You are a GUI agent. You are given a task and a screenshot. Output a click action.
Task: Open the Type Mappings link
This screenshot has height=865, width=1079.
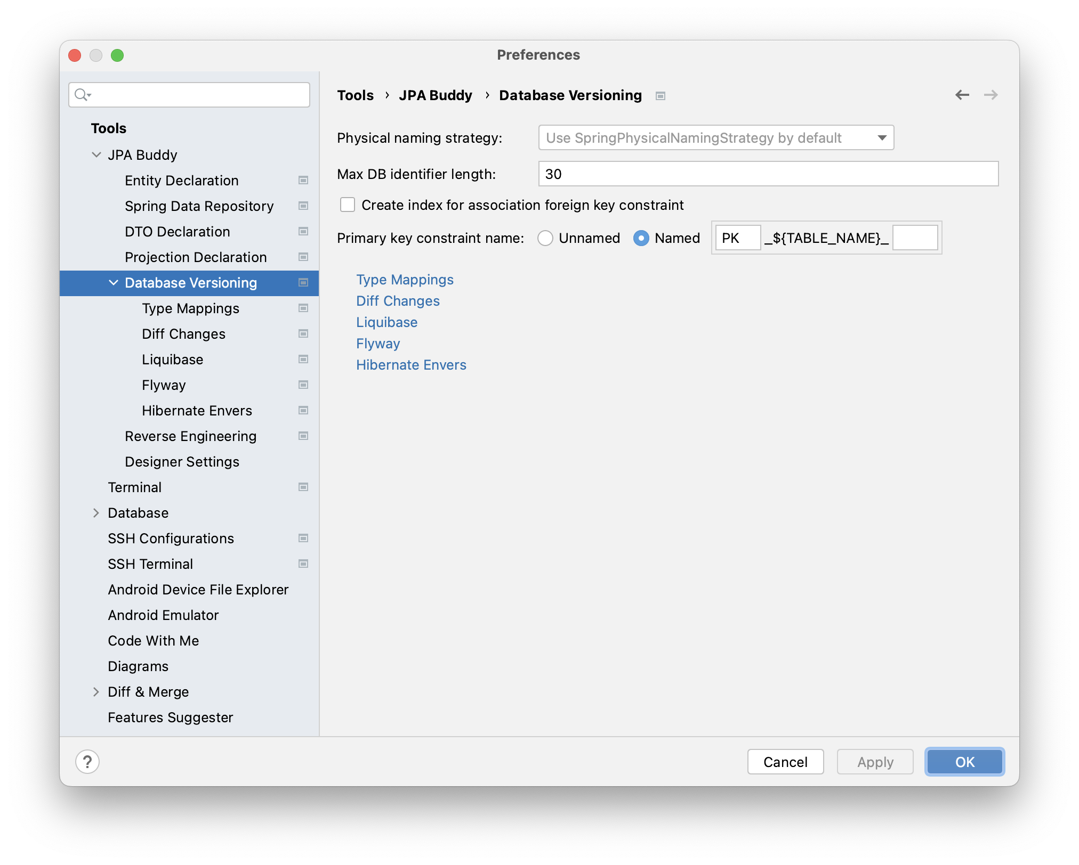click(x=405, y=280)
